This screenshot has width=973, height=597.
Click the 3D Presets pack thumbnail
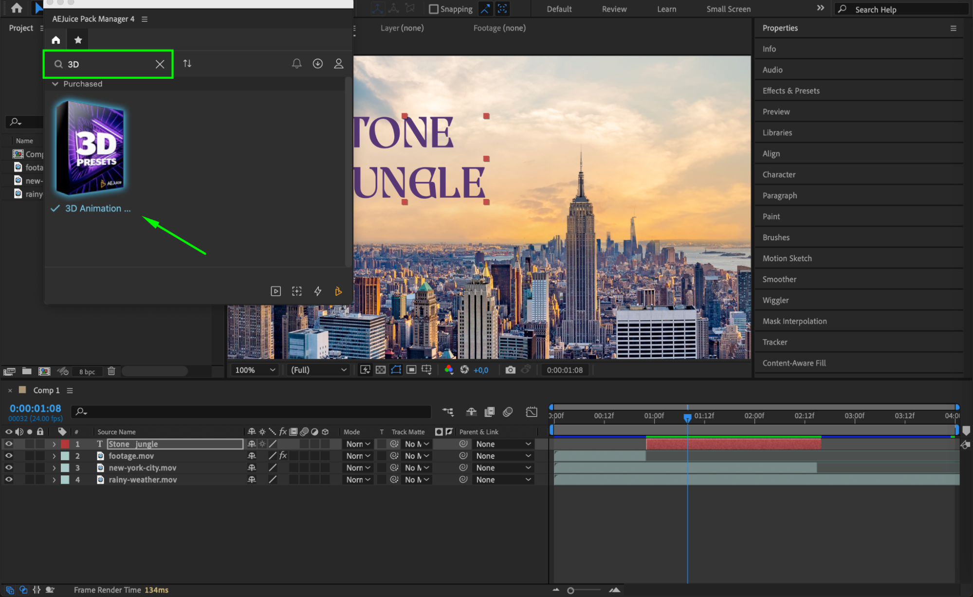click(x=90, y=148)
